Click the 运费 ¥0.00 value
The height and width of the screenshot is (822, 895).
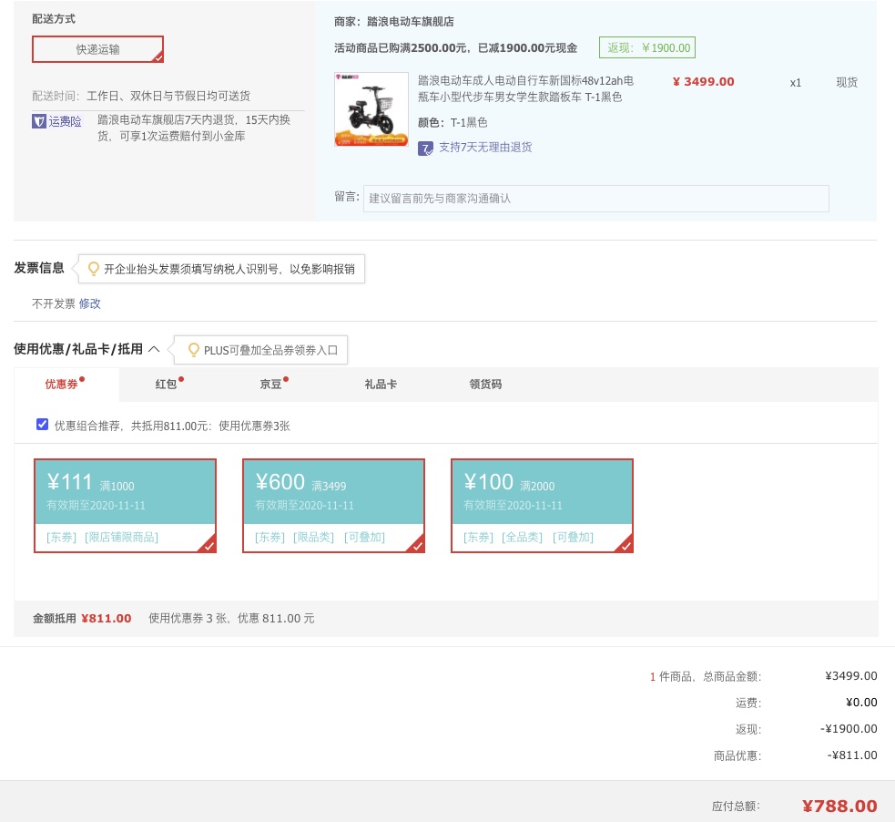coord(861,703)
